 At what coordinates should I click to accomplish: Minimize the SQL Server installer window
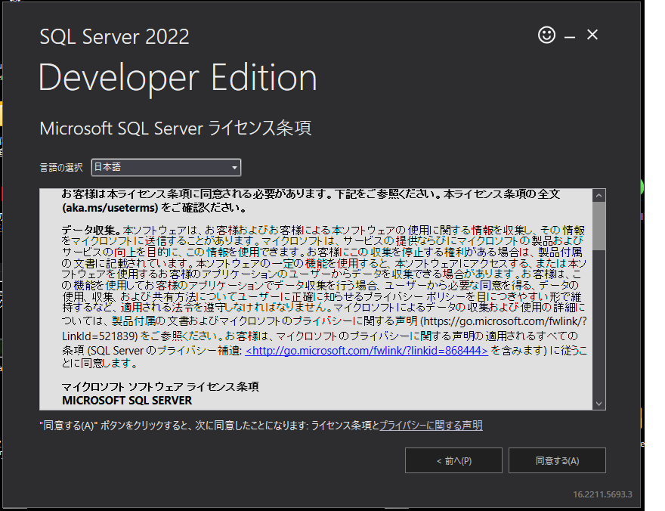pyautogui.click(x=568, y=35)
